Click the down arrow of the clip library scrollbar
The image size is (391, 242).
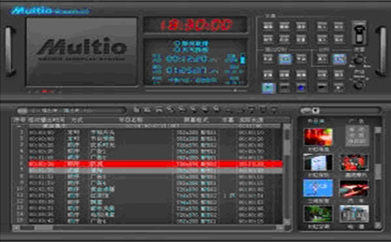[378, 225]
